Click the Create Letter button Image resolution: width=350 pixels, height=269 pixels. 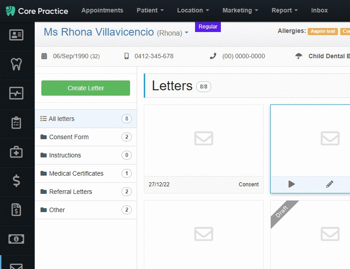pos(85,88)
